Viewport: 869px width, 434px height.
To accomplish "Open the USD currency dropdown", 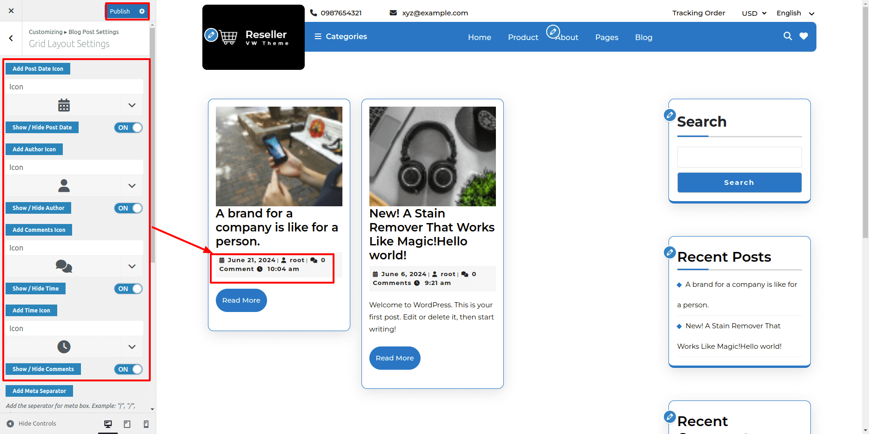I will pos(754,14).
